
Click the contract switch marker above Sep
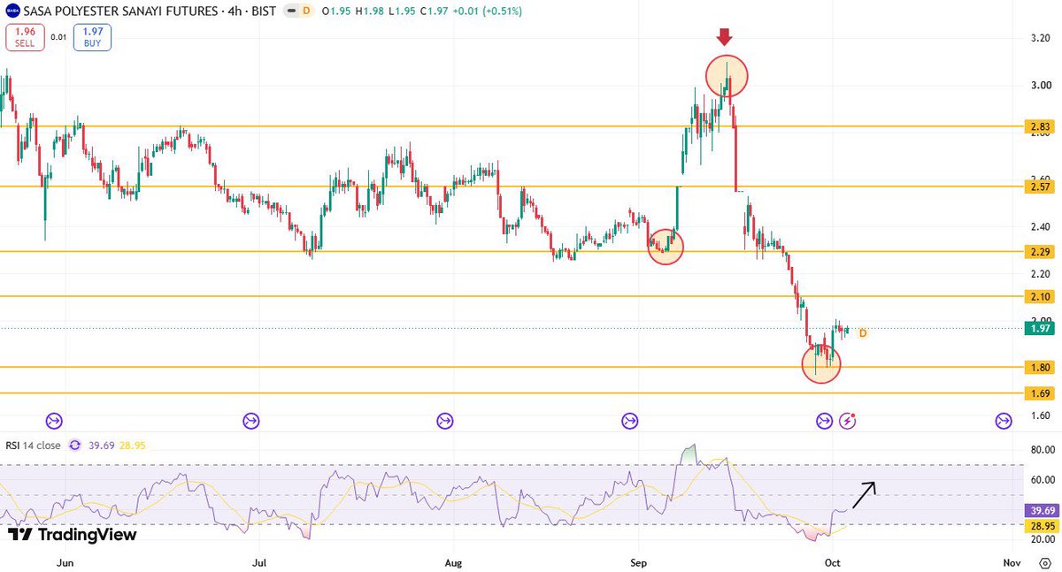[x=630, y=421]
